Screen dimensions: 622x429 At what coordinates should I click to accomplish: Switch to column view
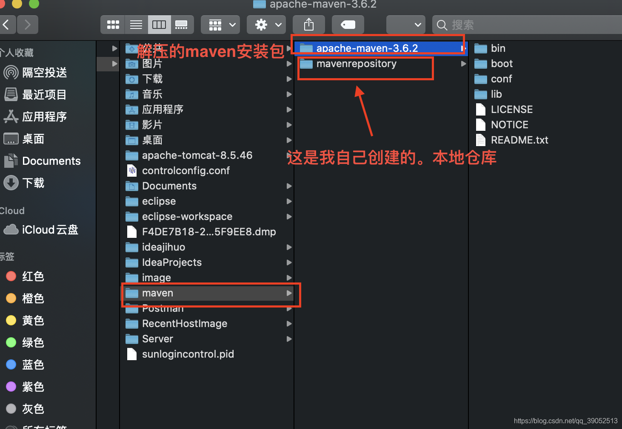pyautogui.click(x=159, y=25)
